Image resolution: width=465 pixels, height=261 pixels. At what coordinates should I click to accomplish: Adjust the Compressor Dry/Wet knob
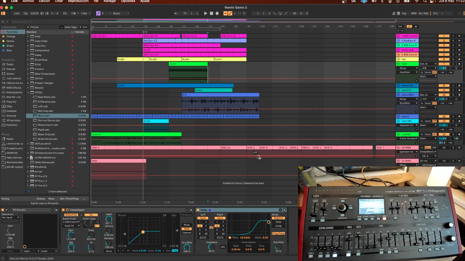pos(186,246)
